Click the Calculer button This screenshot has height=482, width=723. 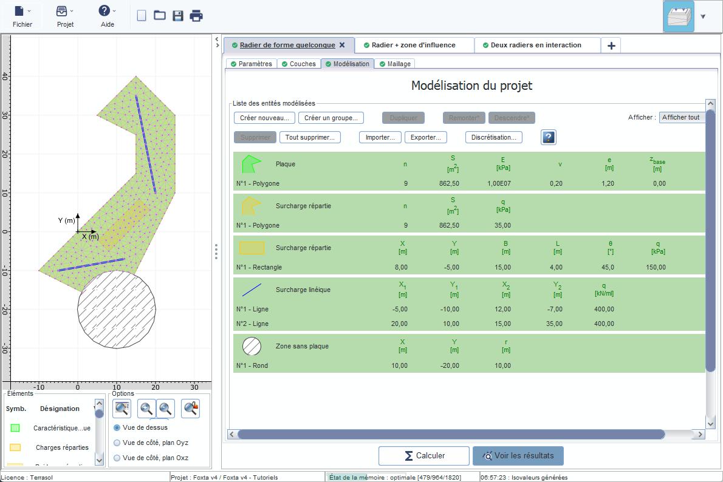(423, 456)
